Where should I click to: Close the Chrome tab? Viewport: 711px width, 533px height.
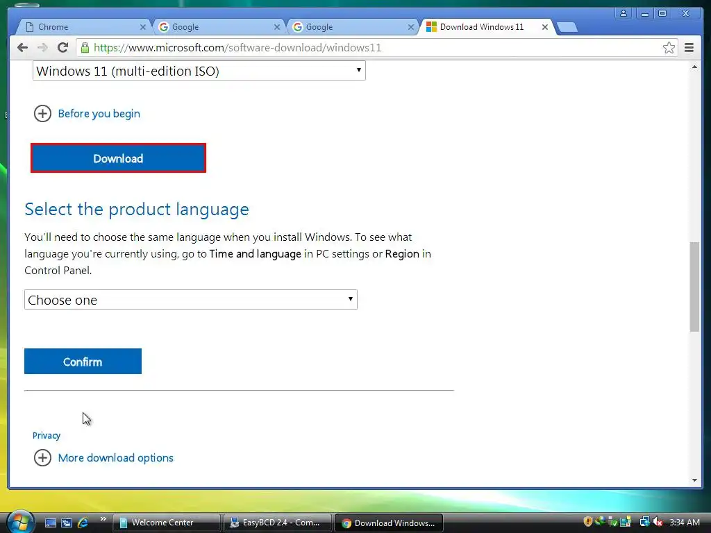click(143, 27)
